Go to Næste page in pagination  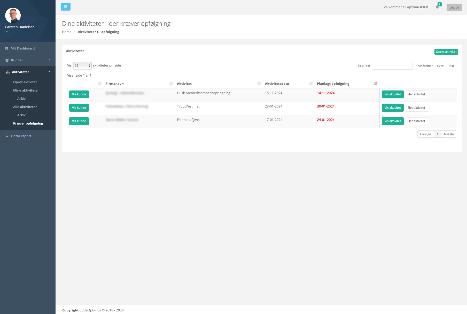click(x=449, y=134)
